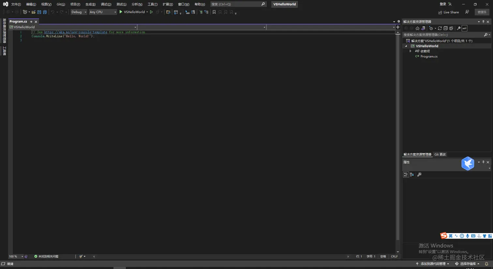This screenshot has height=269, width=493.
Task: Open the VSHelloWorld debug target dropdown arrow
Action: [x=147, y=12]
